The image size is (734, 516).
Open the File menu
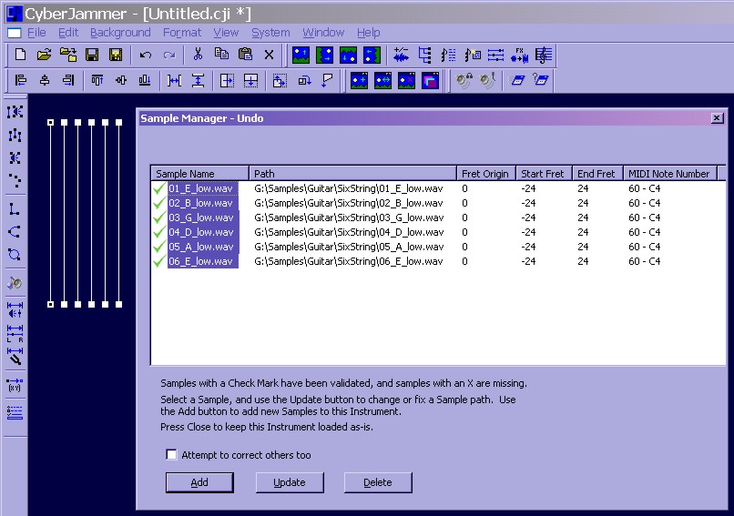pos(36,32)
